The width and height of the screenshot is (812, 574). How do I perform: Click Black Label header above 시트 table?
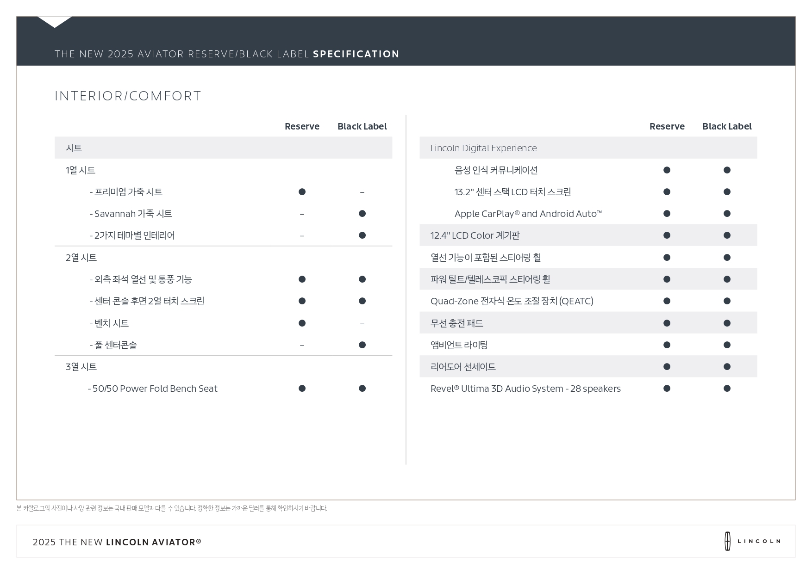362,126
